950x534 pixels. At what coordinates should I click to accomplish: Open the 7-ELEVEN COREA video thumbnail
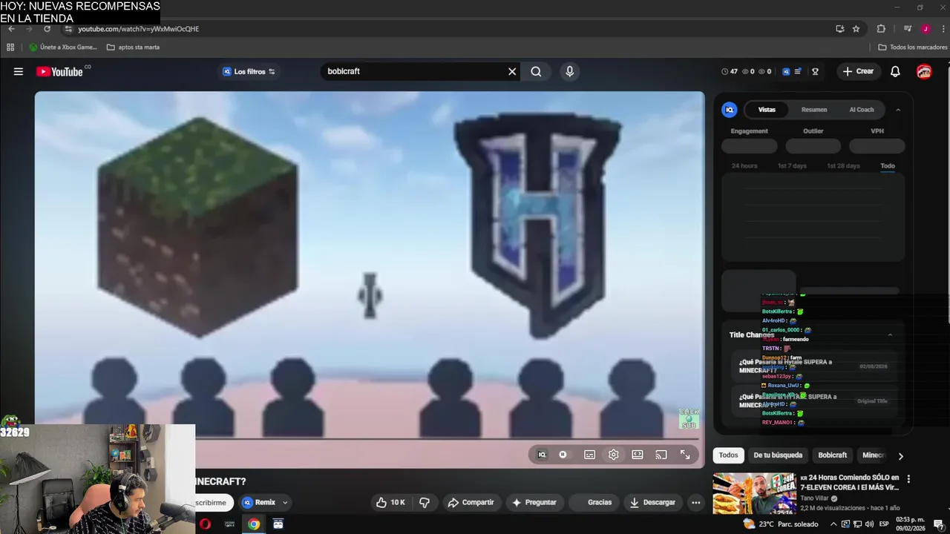754,494
